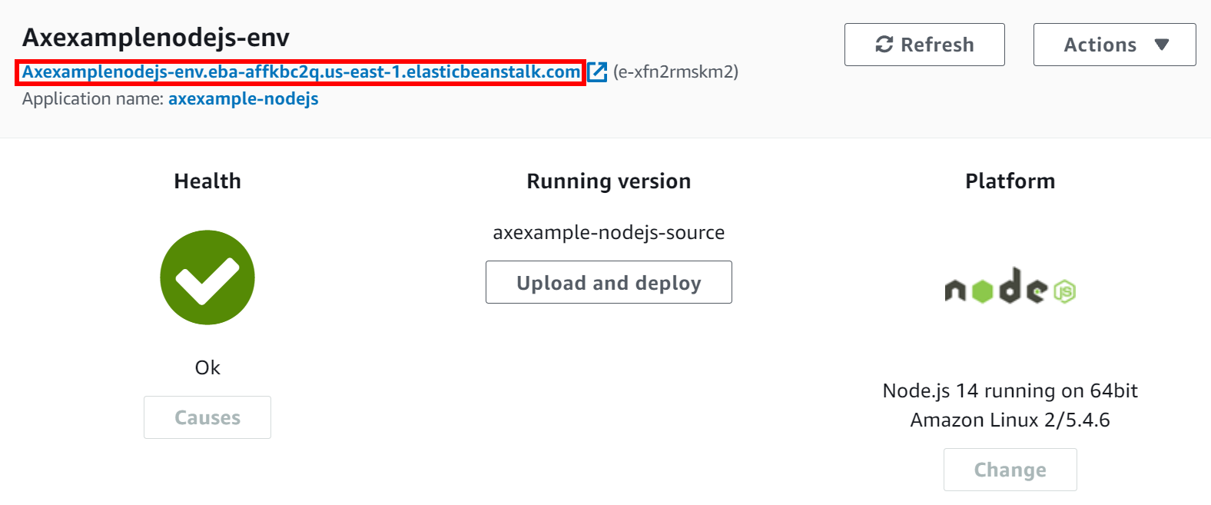The width and height of the screenshot is (1211, 505).
Task: Click the Upload and deploy button
Action: pos(609,282)
